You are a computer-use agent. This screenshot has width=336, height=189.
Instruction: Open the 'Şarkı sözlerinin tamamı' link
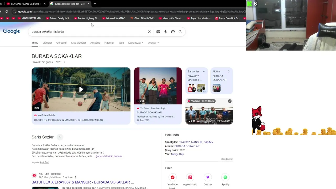coord(109,156)
